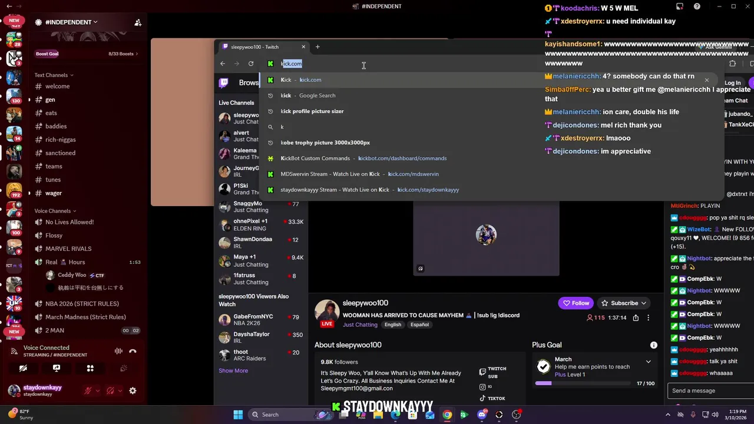Reload the Chrome page
Image resolution: width=754 pixels, height=424 pixels.
pyautogui.click(x=251, y=64)
